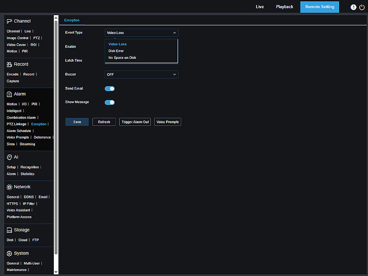Click the power logout icon

point(362,7)
